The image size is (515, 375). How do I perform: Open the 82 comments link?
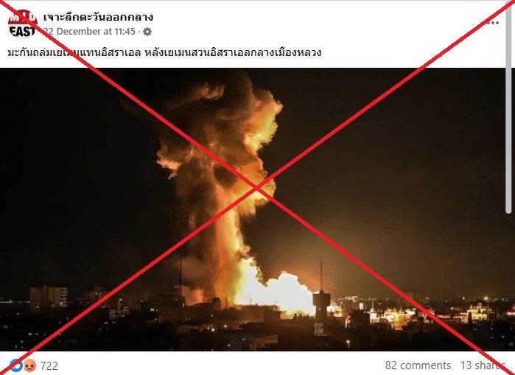click(x=418, y=365)
